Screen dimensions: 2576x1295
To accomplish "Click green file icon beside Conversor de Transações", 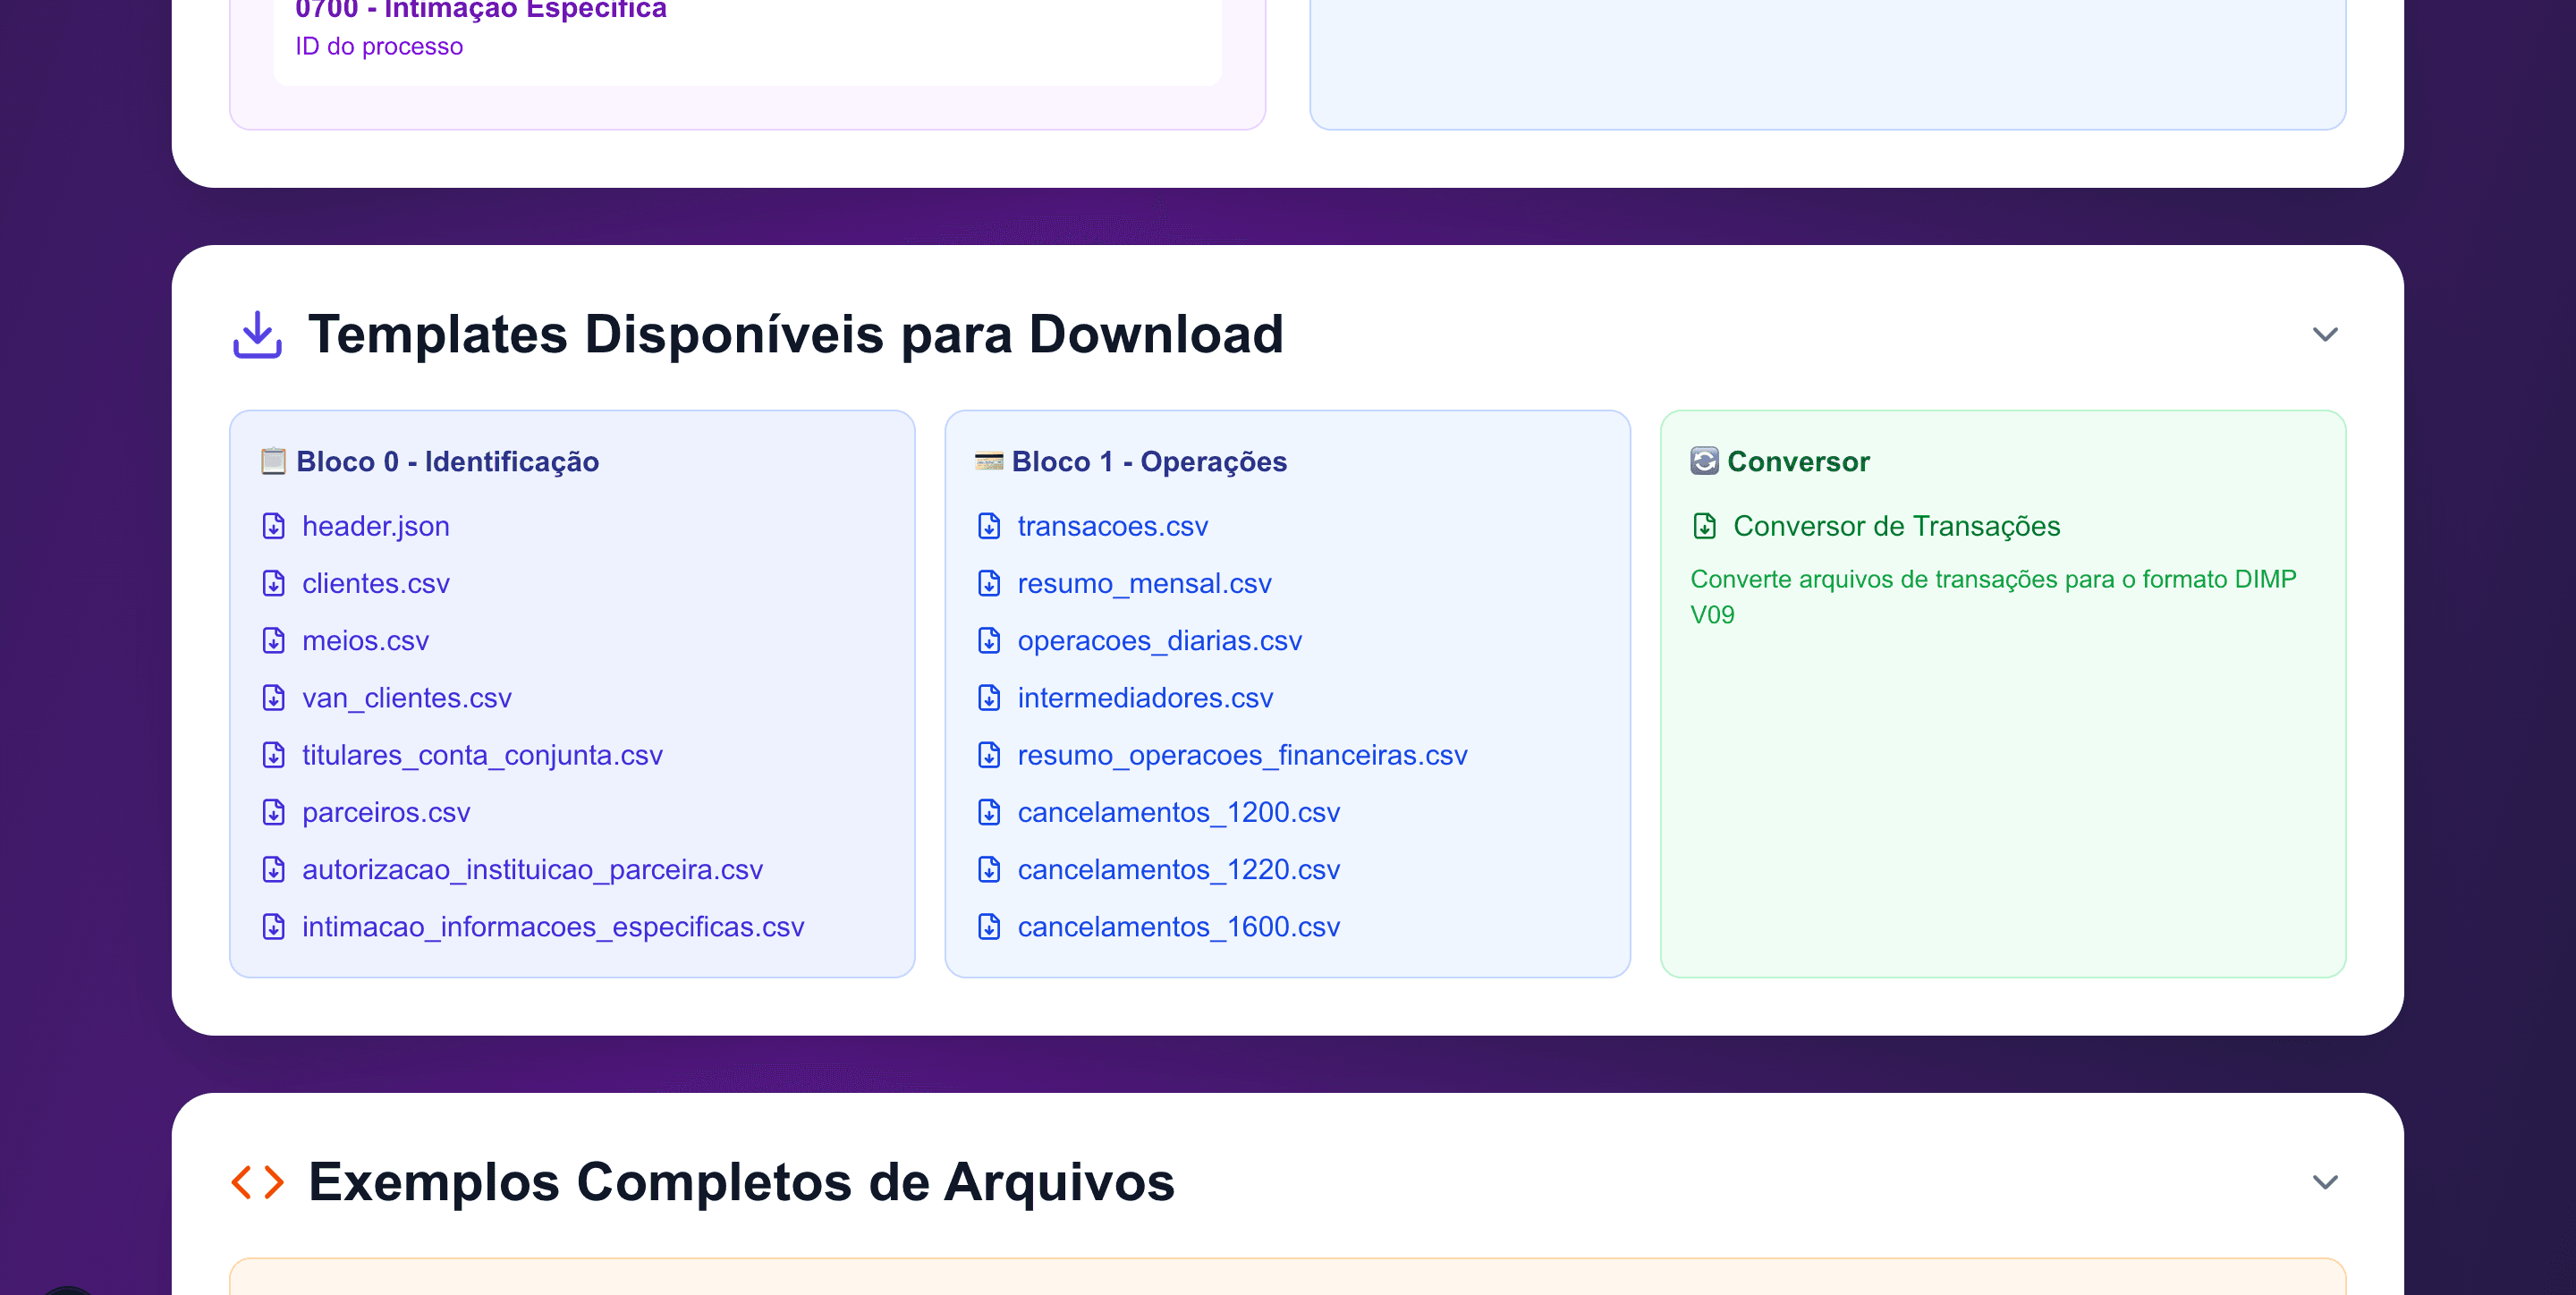I will pos(1704,526).
